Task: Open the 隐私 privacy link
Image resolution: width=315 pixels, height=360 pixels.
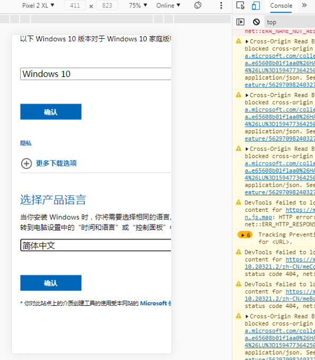Action: 25,143
